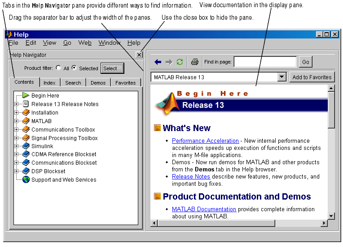Switch to the Search tab

(73, 83)
